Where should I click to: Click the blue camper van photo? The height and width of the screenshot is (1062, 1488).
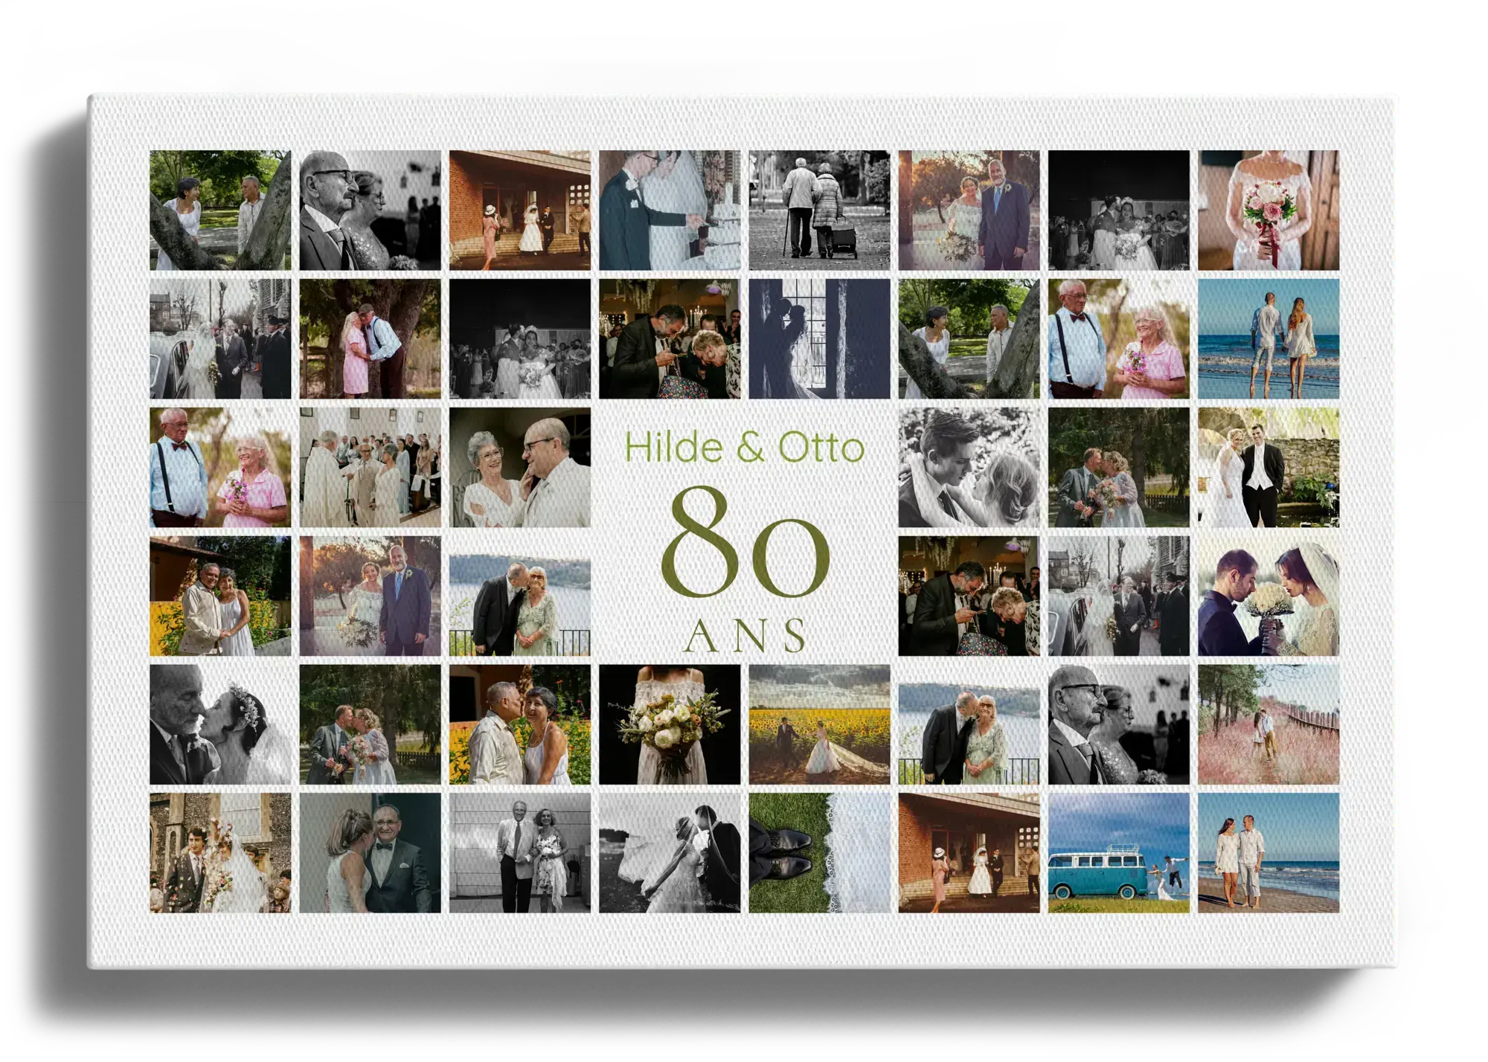click(1118, 852)
